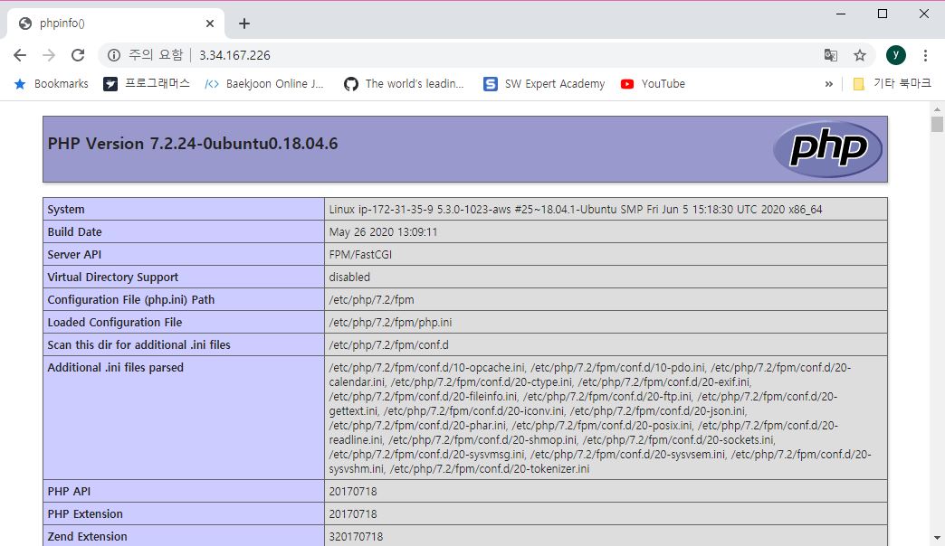Viewport: 945px width, 546px height.
Task: Bookmark this page using the star icon
Action: (859, 55)
